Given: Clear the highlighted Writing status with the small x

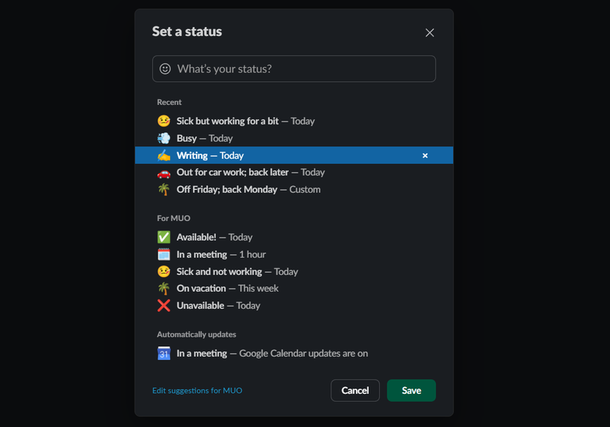Looking at the screenshot, I should click(425, 155).
